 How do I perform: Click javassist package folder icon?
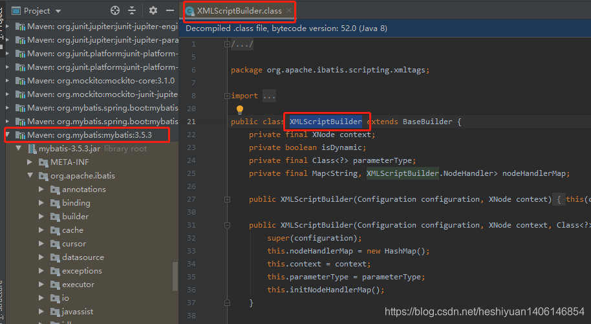[55, 312]
